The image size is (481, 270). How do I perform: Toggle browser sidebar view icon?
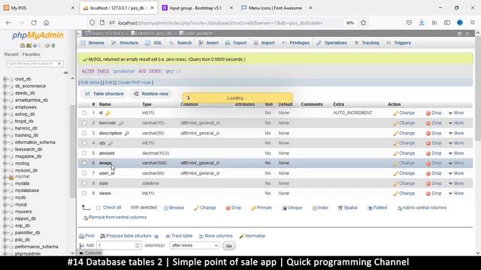(447, 22)
